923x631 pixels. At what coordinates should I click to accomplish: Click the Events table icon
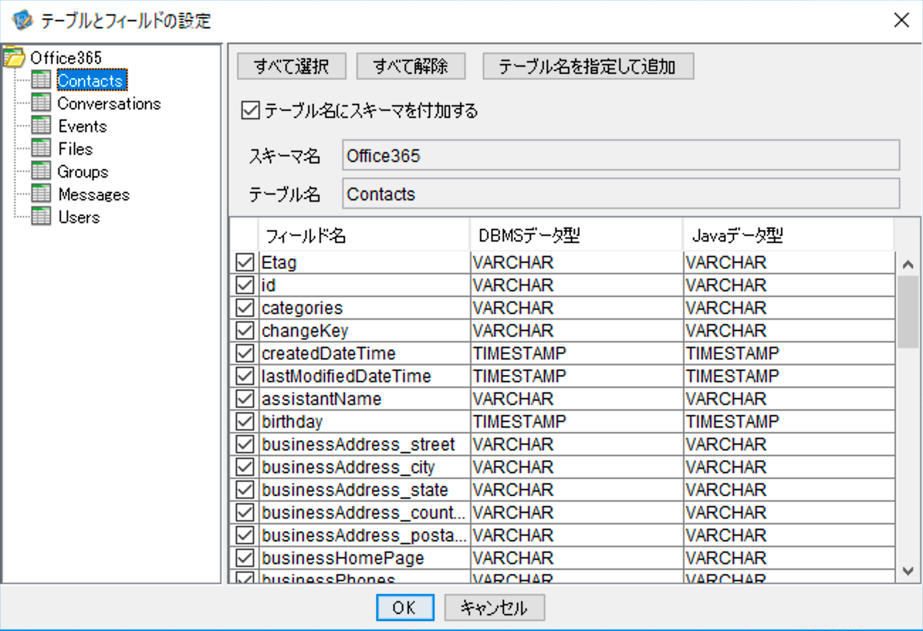click(x=41, y=126)
